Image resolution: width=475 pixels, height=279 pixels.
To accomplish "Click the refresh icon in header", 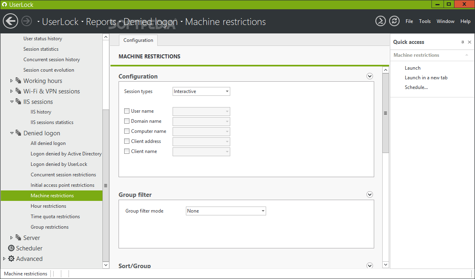I will point(394,21).
